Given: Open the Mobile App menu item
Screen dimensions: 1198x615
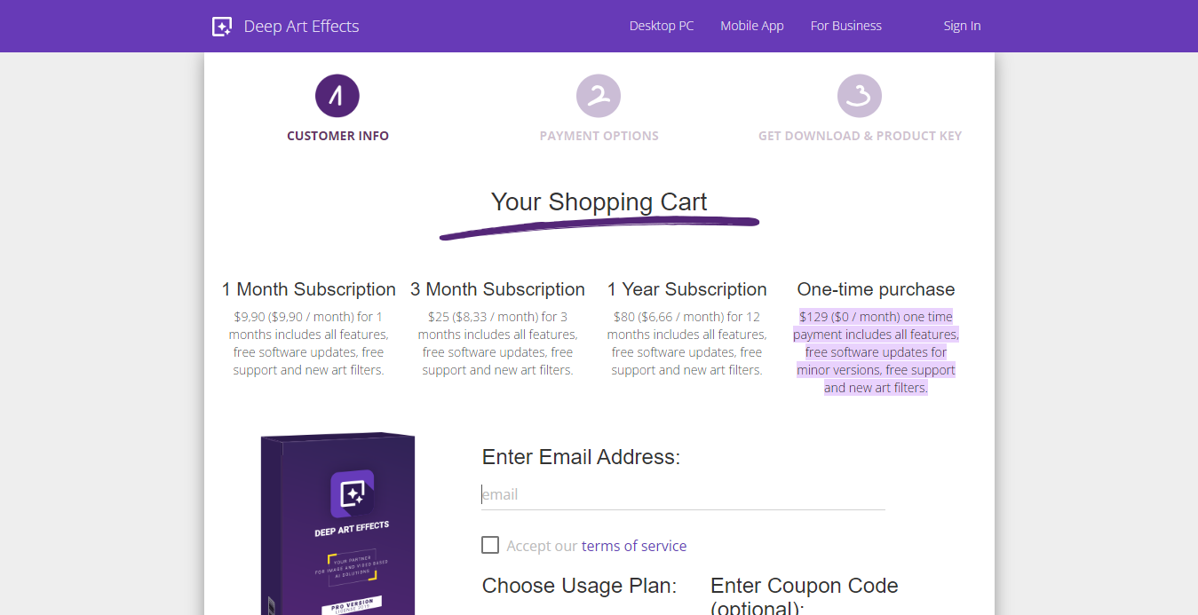Looking at the screenshot, I should click(x=752, y=26).
